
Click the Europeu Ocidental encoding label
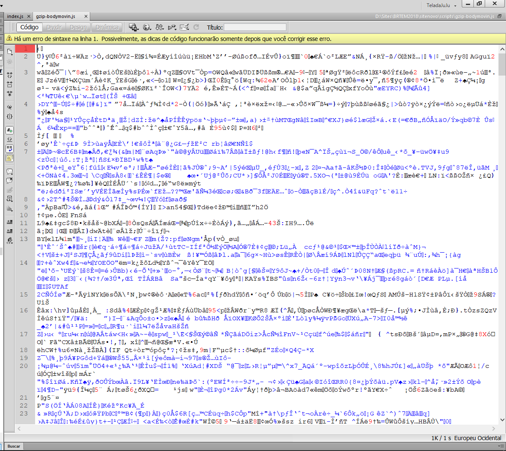(x=478, y=438)
